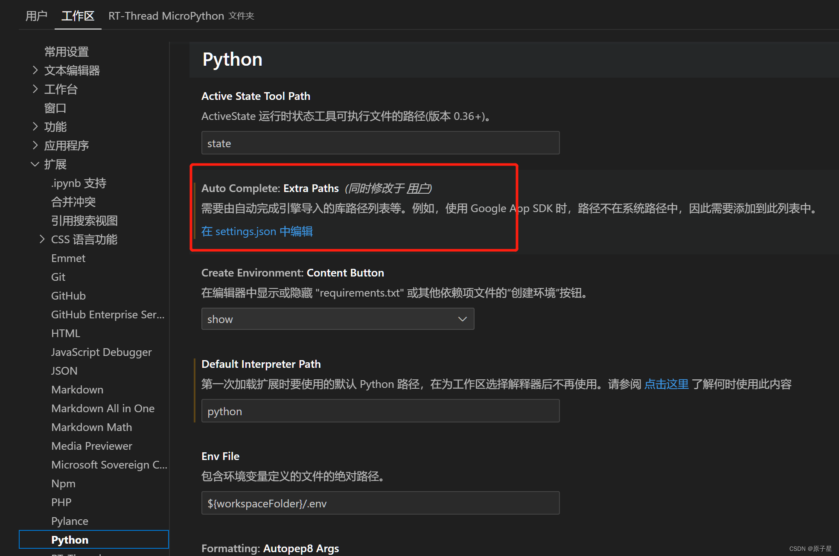This screenshot has width=839, height=556.
Task: Select Markdown All in One entry
Action: [x=103, y=408]
